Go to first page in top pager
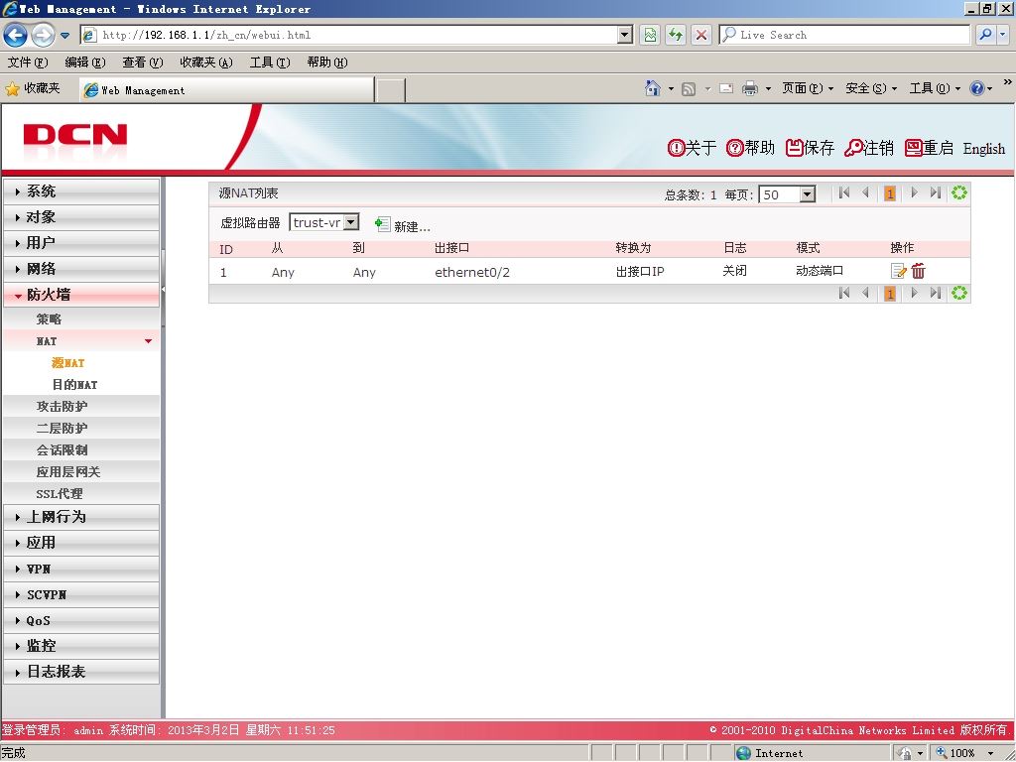This screenshot has width=1016, height=762. click(843, 192)
